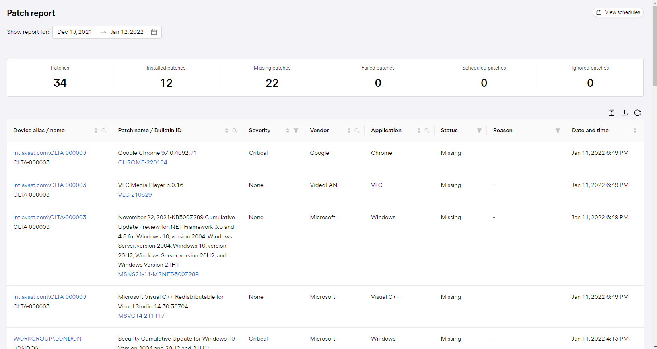Click the Patch report heading
Screen dimensions: 657x349
point(31,13)
